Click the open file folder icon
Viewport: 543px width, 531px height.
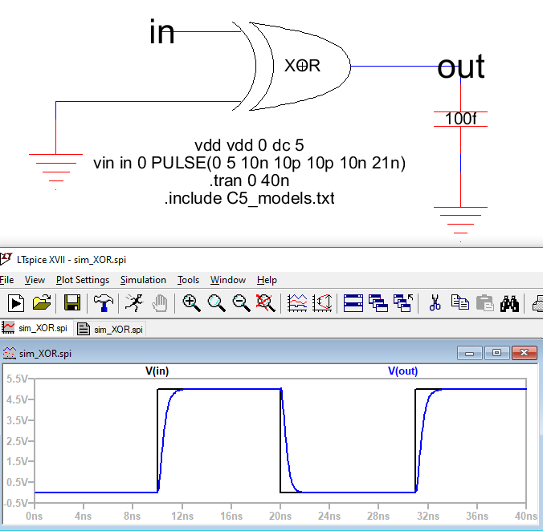[42, 302]
